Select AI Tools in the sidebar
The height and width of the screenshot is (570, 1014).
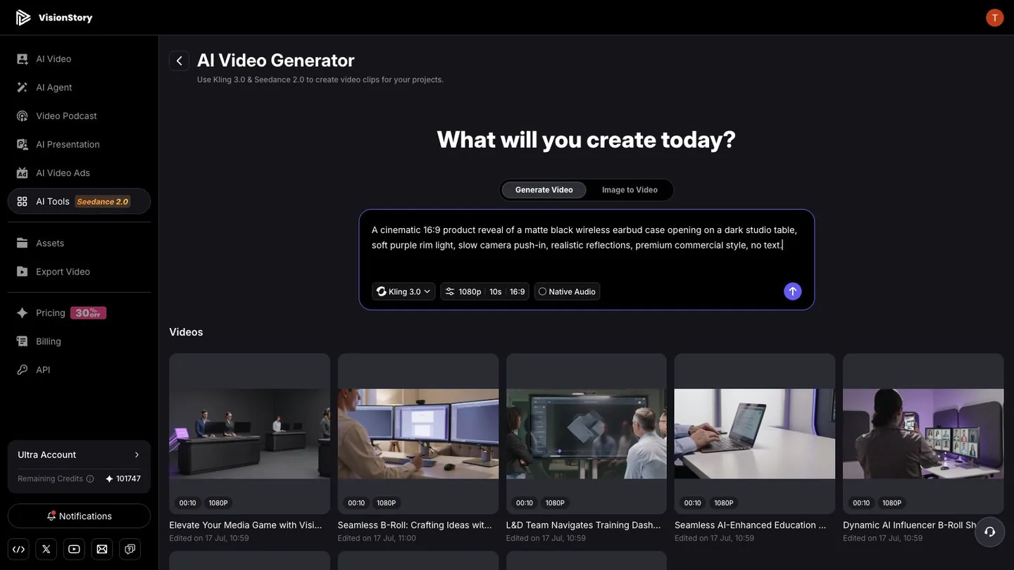(79, 201)
